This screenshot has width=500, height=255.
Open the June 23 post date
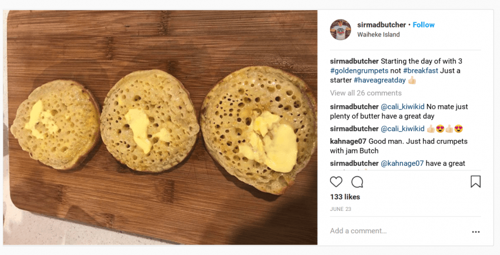tap(340, 209)
